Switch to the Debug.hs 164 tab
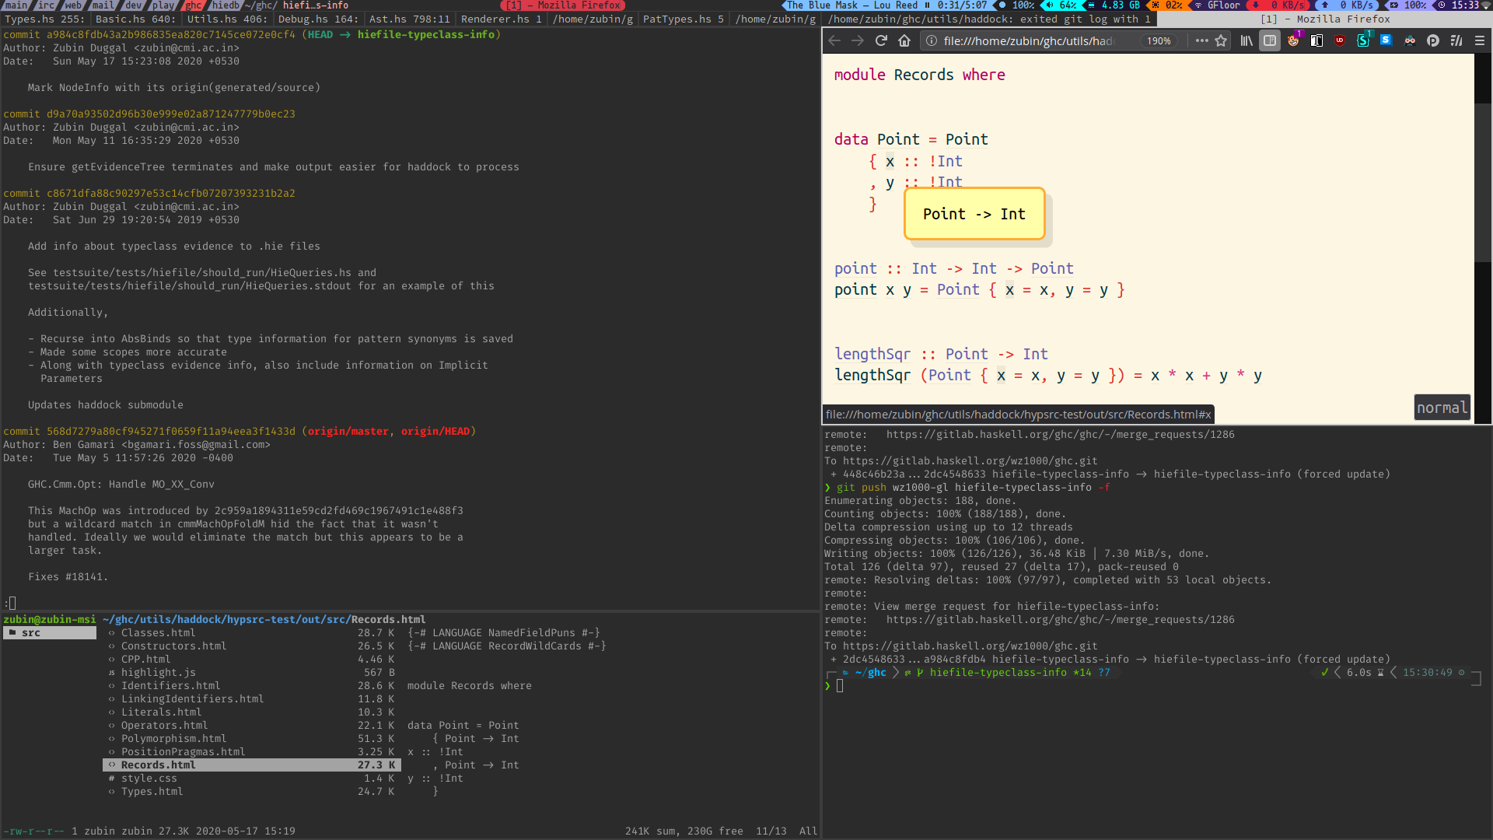 (x=318, y=19)
